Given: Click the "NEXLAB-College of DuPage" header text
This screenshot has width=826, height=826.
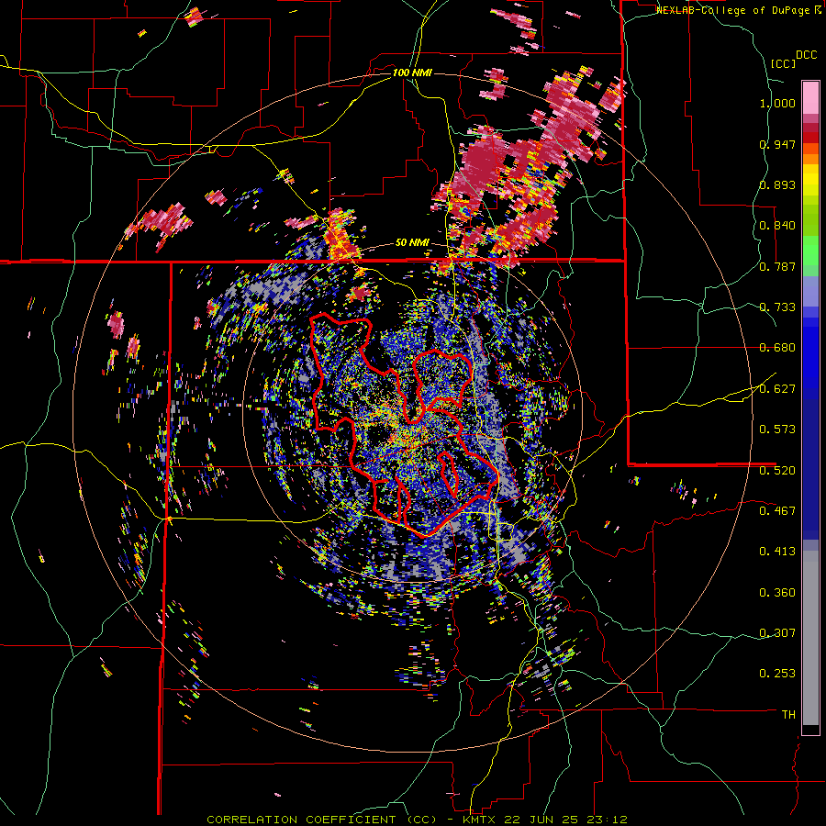Looking at the screenshot, I should [734, 10].
